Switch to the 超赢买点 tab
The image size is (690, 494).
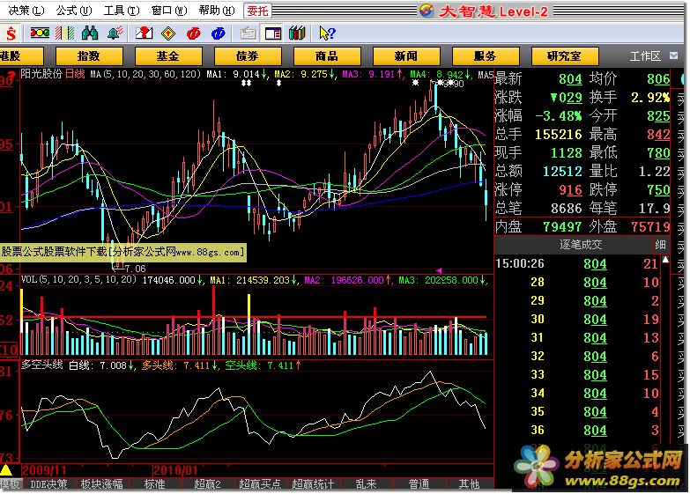(260, 484)
